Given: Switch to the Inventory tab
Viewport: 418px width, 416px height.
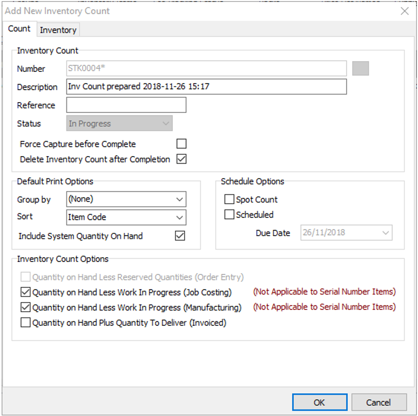Looking at the screenshot, I should click(x=58, y=30).
